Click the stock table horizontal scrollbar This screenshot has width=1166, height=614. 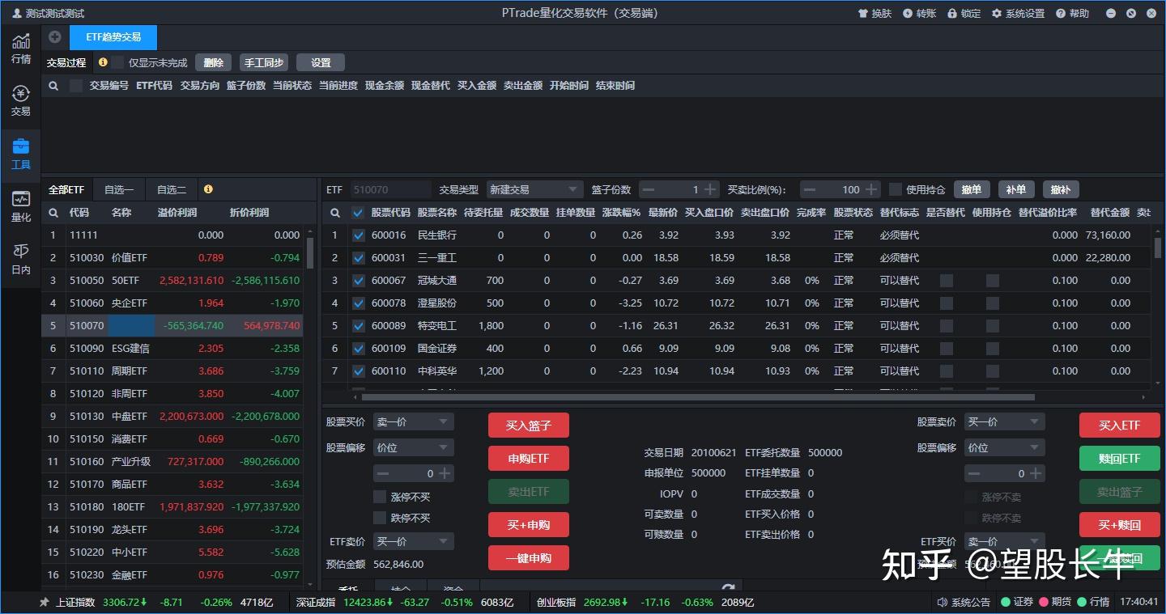point(698,397)
